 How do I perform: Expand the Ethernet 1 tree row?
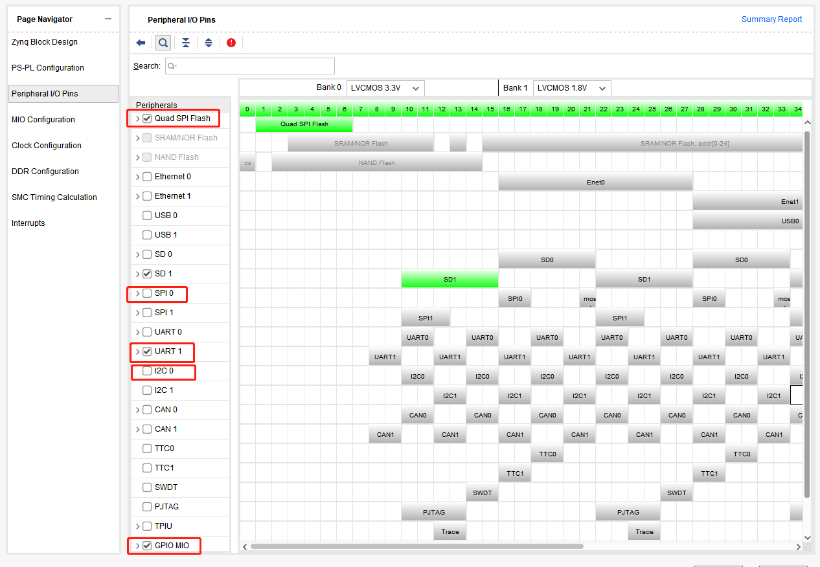pos(137,196)
